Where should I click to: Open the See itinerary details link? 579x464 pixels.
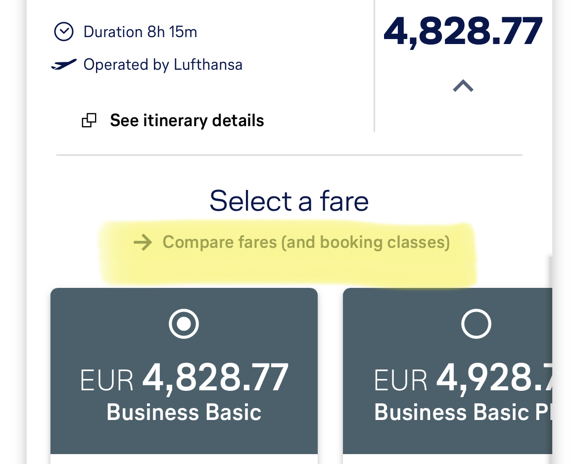click(x=187, y=120)
